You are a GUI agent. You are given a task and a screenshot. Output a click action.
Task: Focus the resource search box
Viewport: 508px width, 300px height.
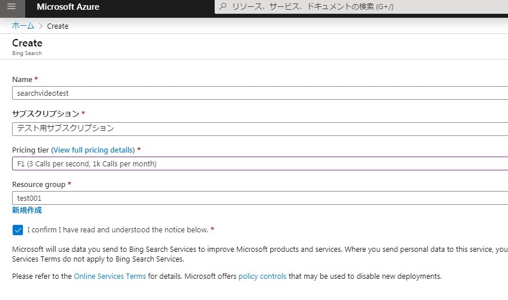pos(361,7)
